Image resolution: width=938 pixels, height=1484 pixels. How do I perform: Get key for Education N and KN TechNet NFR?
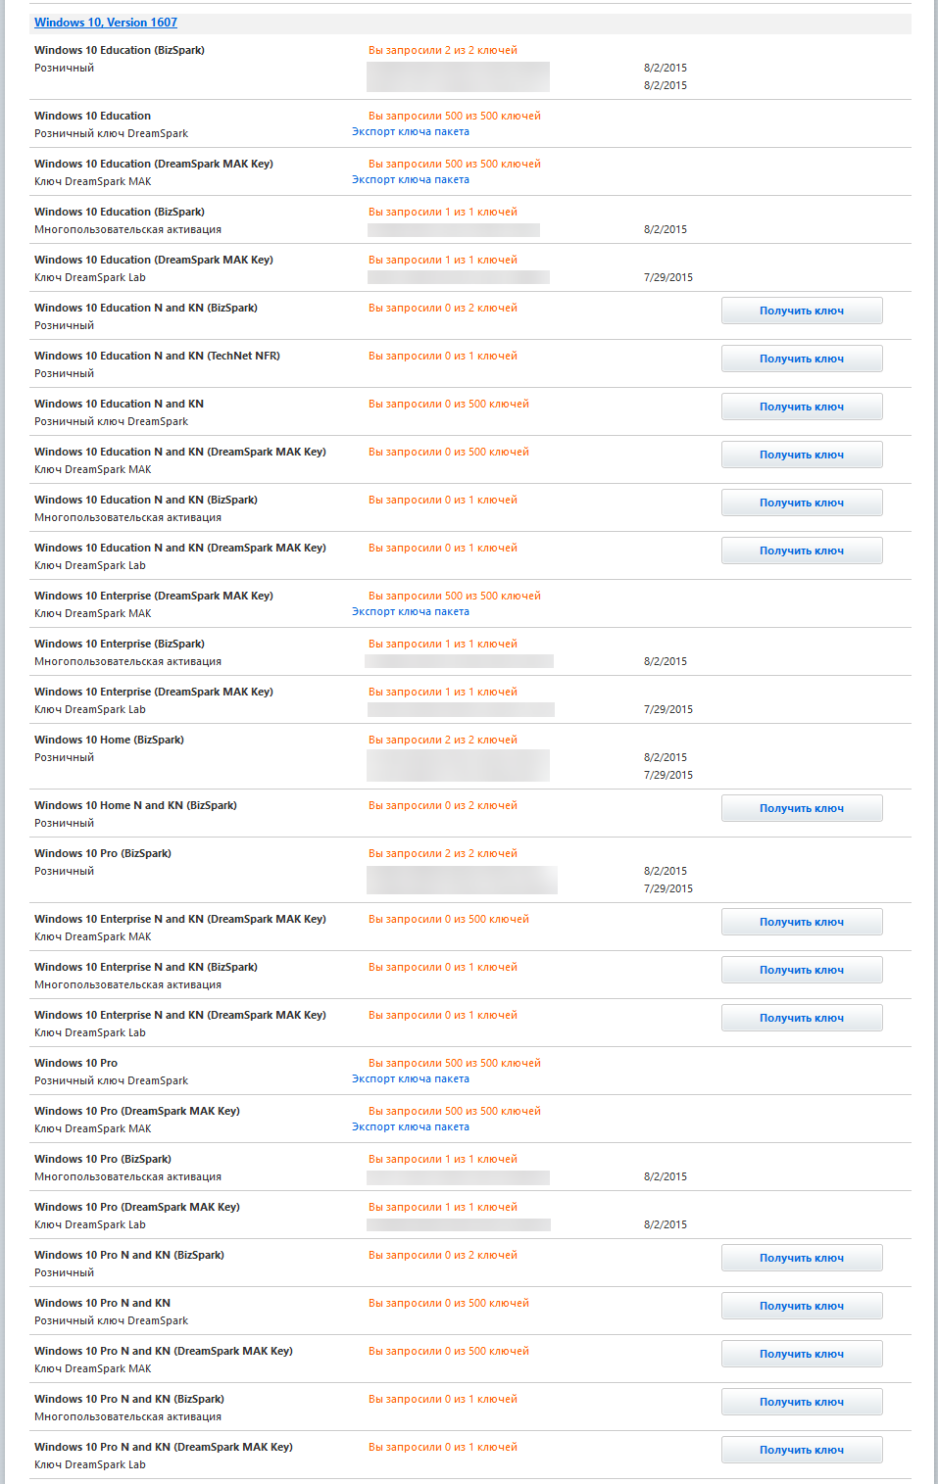[801, 359]
